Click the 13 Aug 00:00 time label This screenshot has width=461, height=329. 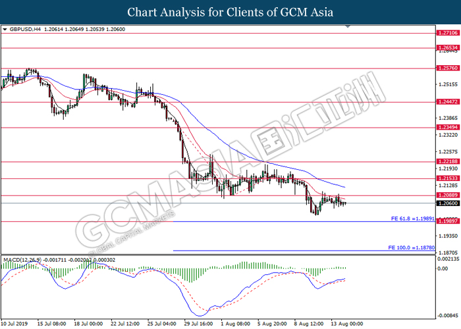pos(347,324)
